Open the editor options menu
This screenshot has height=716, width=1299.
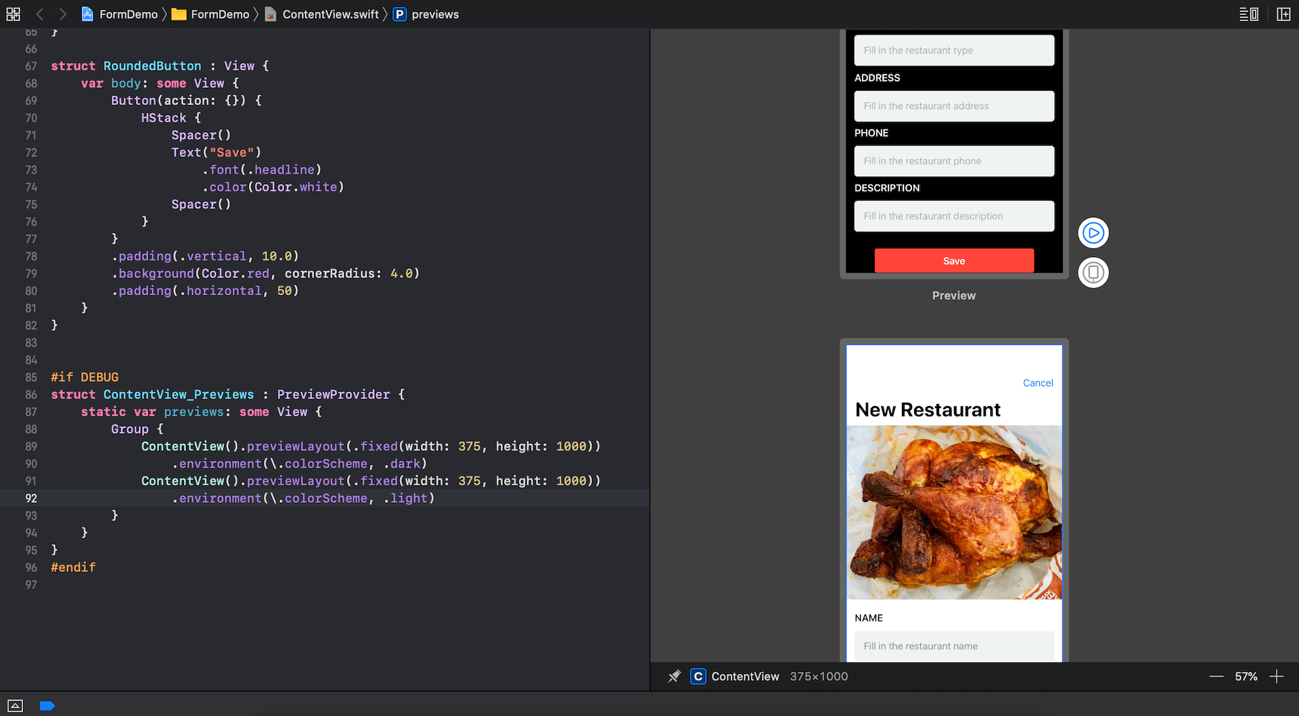click(x=1248, y=14)
